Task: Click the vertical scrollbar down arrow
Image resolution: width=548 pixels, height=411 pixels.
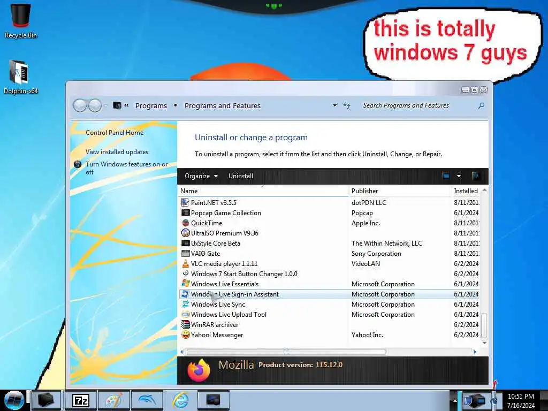Action: click(484, 343)
